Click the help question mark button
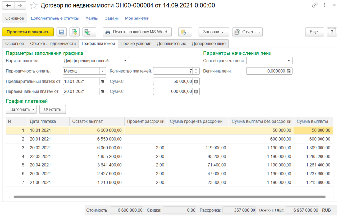The height and width of the screenshot is (217, 338). (331, 32)
